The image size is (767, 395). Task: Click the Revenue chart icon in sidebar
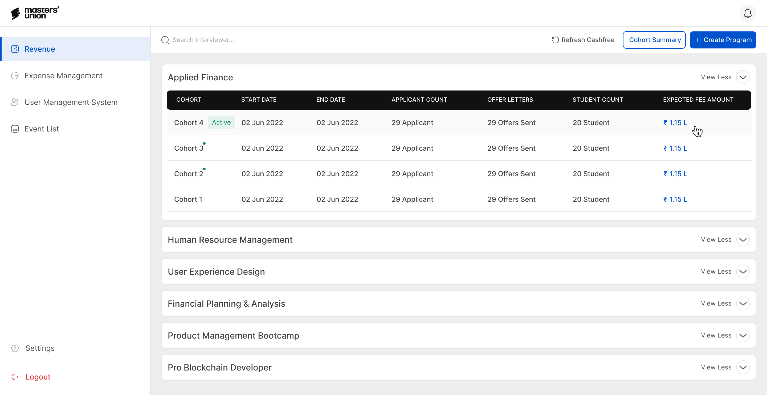(x=15, y=49)
